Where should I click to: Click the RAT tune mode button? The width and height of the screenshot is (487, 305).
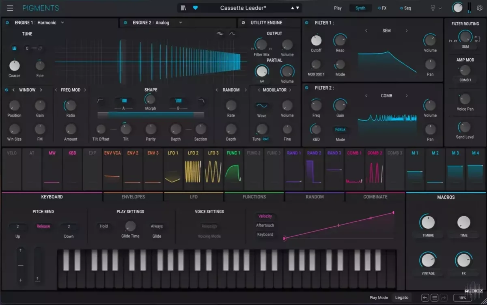coord(266,139)
